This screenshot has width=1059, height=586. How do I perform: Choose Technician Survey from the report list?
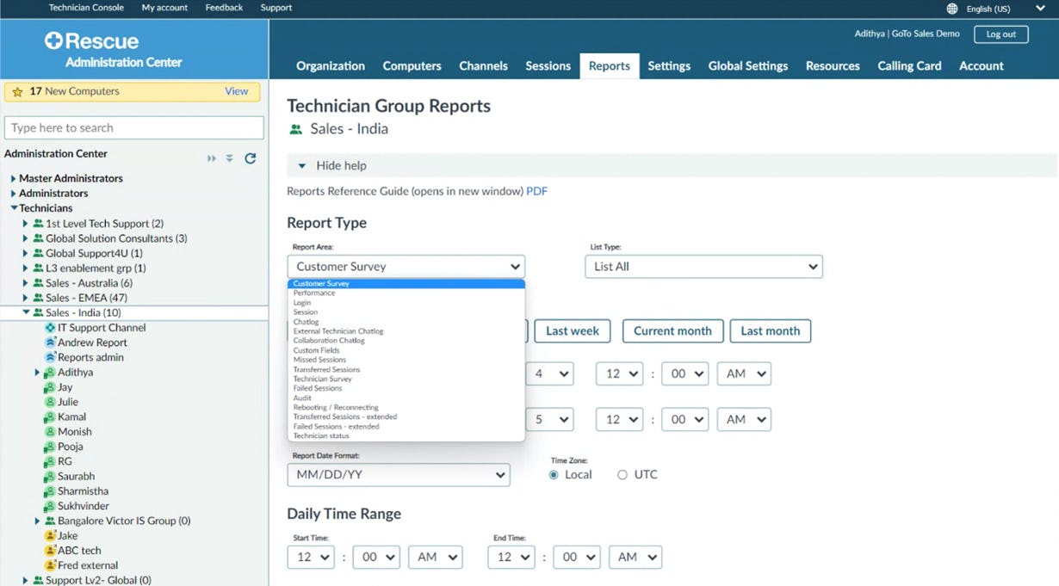coord(322,379)
